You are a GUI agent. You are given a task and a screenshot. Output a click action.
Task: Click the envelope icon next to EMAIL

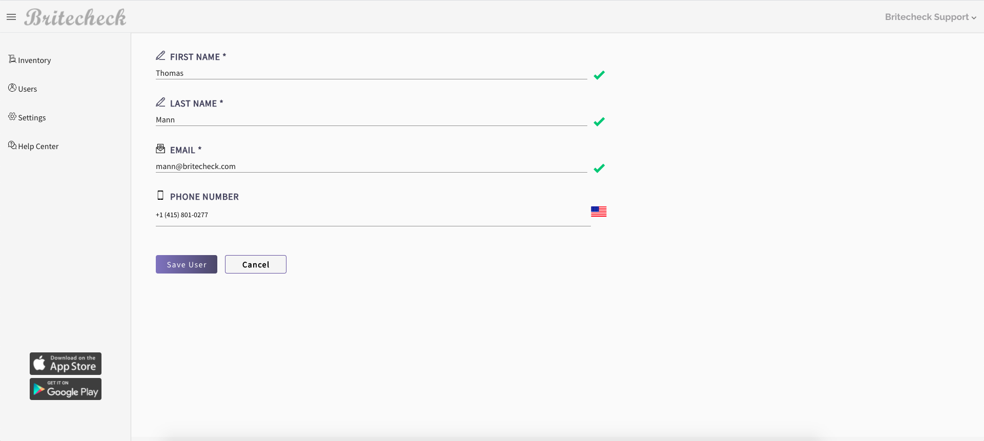(x=160, y=148)
